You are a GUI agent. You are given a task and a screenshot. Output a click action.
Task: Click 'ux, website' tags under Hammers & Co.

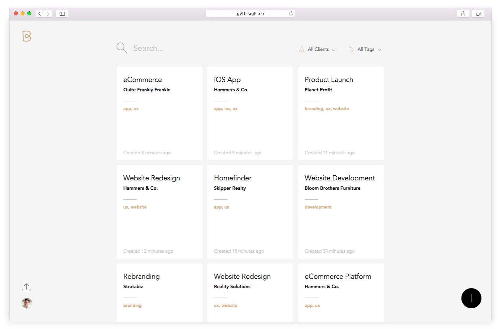click(x=135, y=207)
